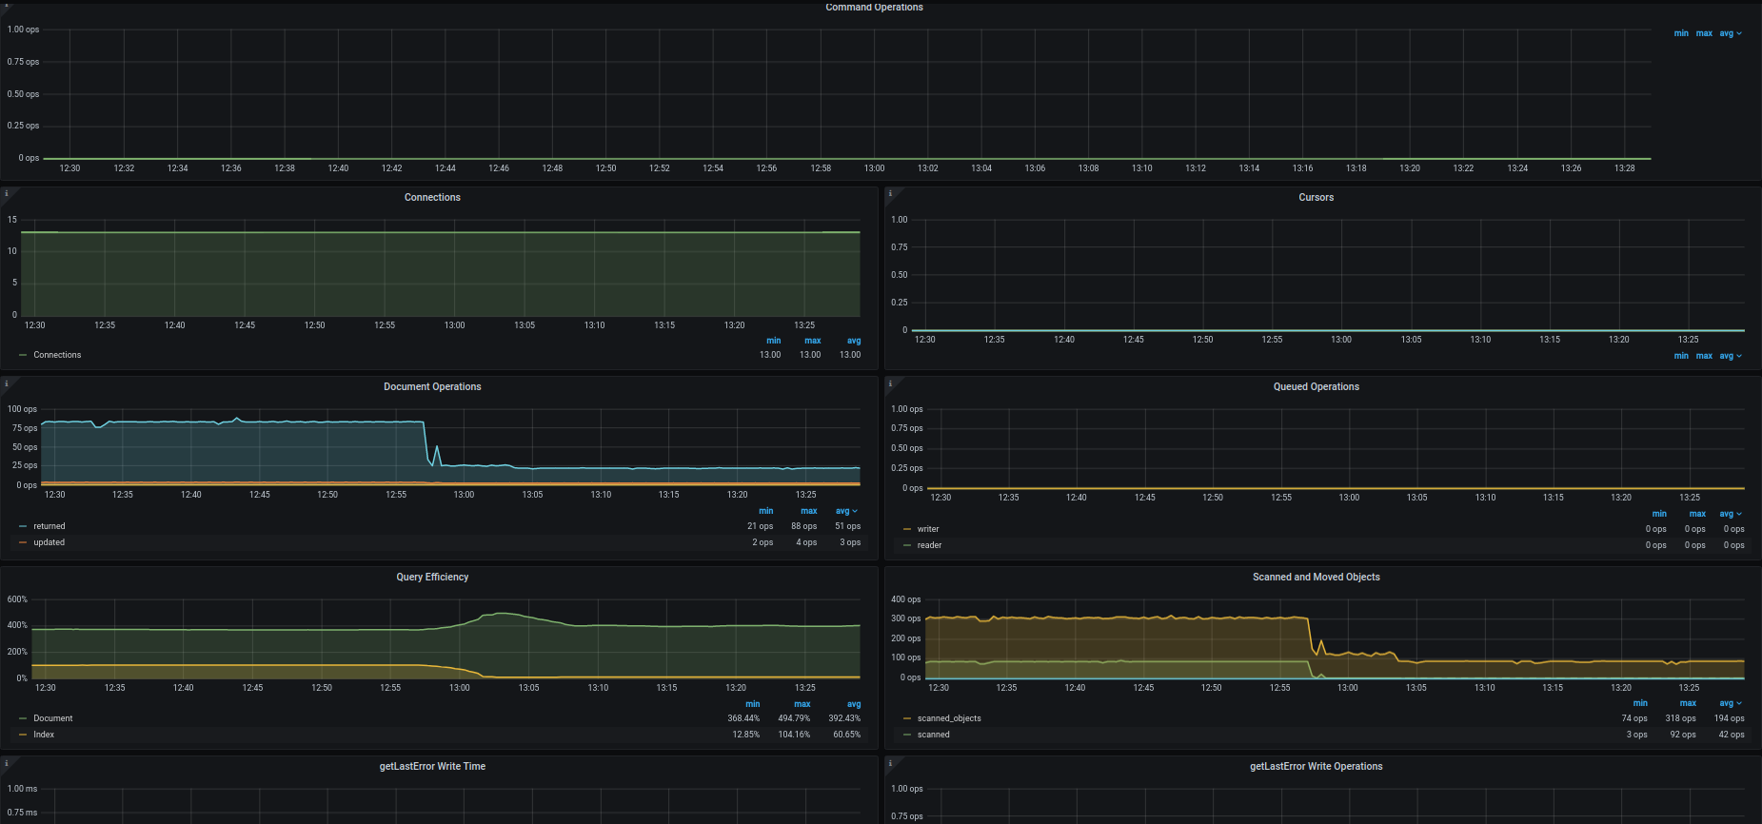Sort Document Operations legend by max
Image resolution: width=1762 pixels, height=824 pixels.
tap(808, 511)
